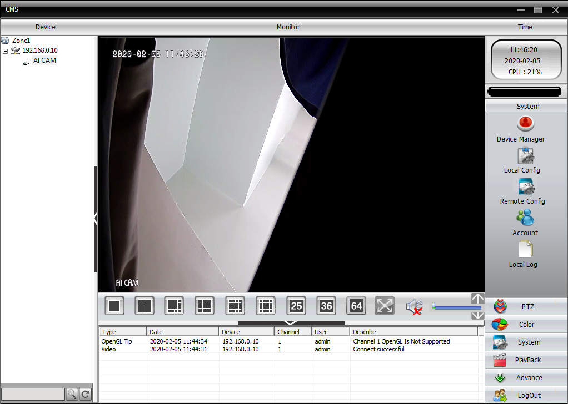The width and height of the screenshot is (568, 404).
Task: Collapse the 192.168.0.10 device node
Action: pyautogui.click(x=6, y=51)
